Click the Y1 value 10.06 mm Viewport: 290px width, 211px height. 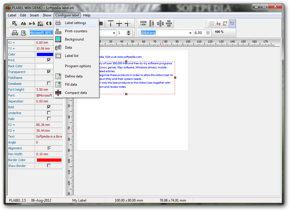point(43,48)
